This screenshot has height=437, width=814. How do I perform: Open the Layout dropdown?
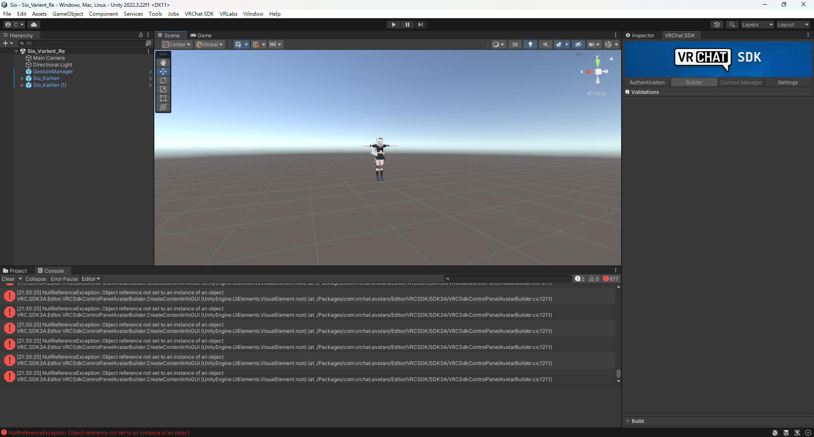(793, 25)
